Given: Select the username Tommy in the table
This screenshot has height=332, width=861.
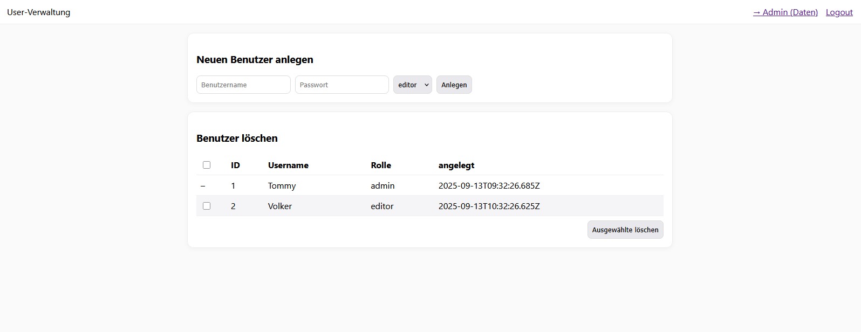Looking at the screenshot, I should 282,186.
